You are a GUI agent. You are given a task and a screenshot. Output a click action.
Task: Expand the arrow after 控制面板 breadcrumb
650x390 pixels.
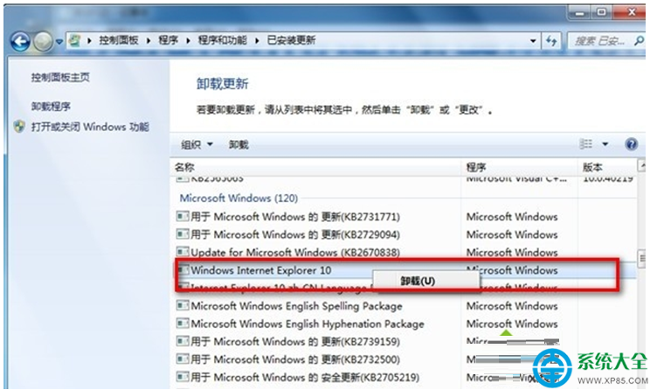click(149, 40)
